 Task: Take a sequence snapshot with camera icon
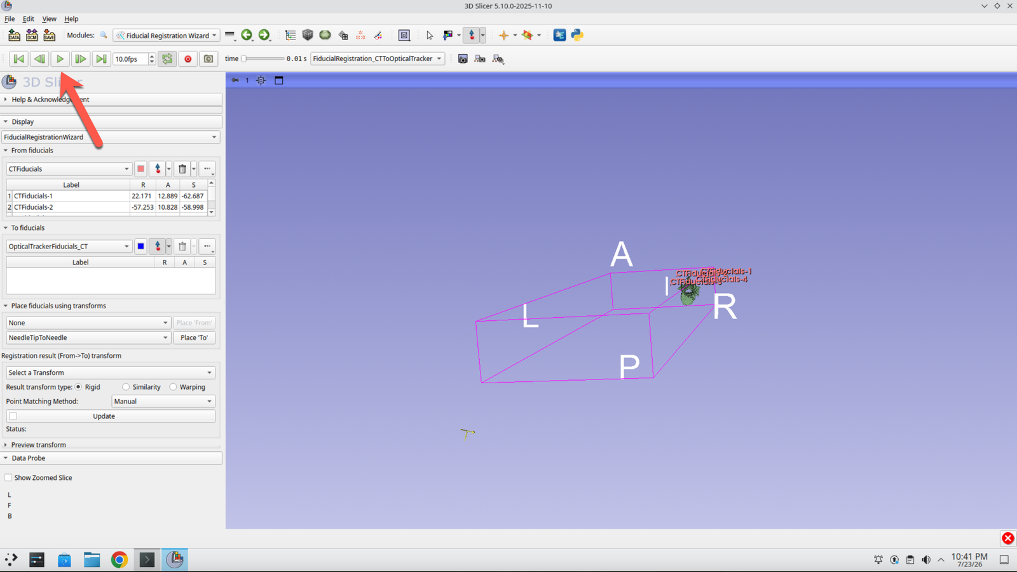(x=208, y=59)
